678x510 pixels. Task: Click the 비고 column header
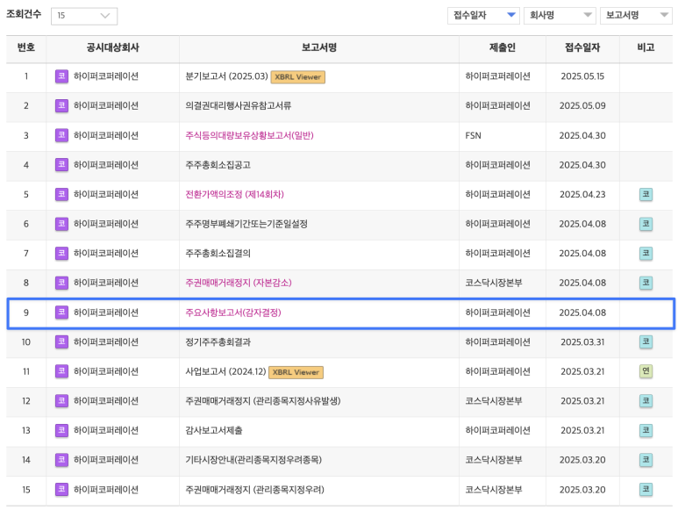pyautogui.click(x=646, y=47)
